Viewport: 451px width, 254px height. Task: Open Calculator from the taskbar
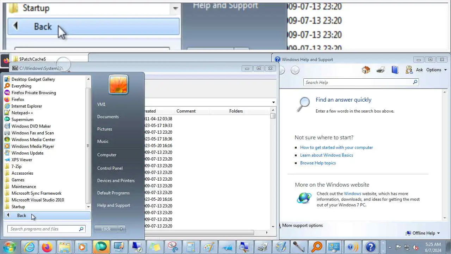[x=191, y=247]
